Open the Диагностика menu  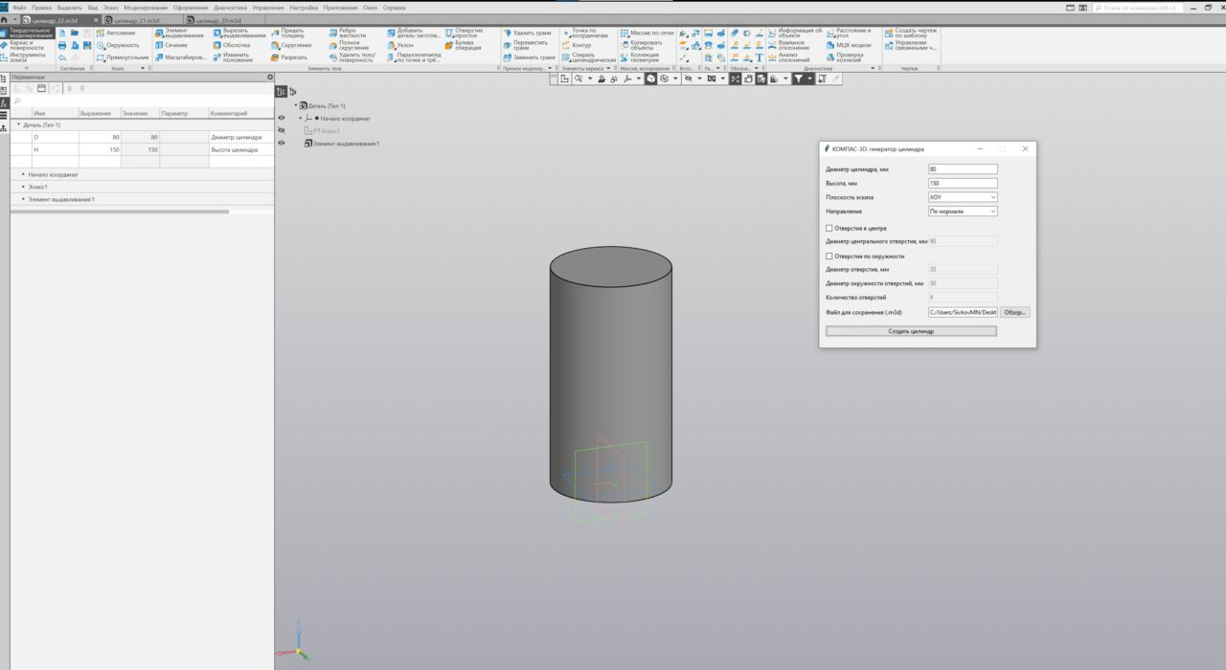[230, 8]
